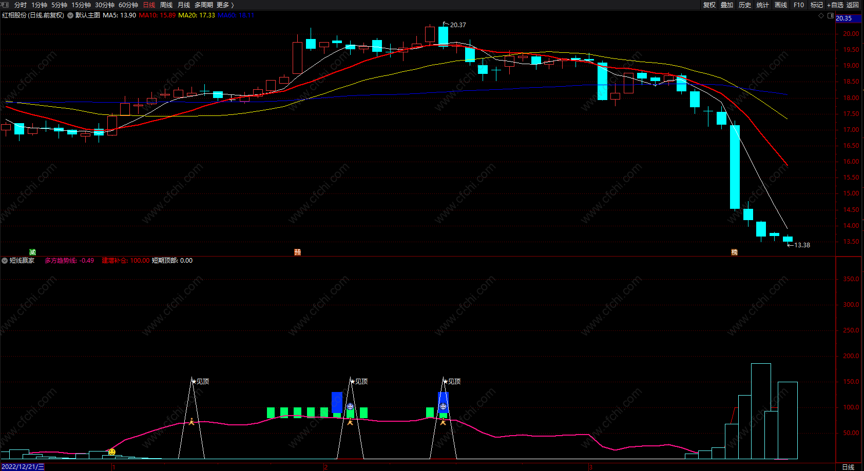Viewport: 864px width, 471px height.
Task: Click the first 见顶 star marker
Action: pos(200,381)
